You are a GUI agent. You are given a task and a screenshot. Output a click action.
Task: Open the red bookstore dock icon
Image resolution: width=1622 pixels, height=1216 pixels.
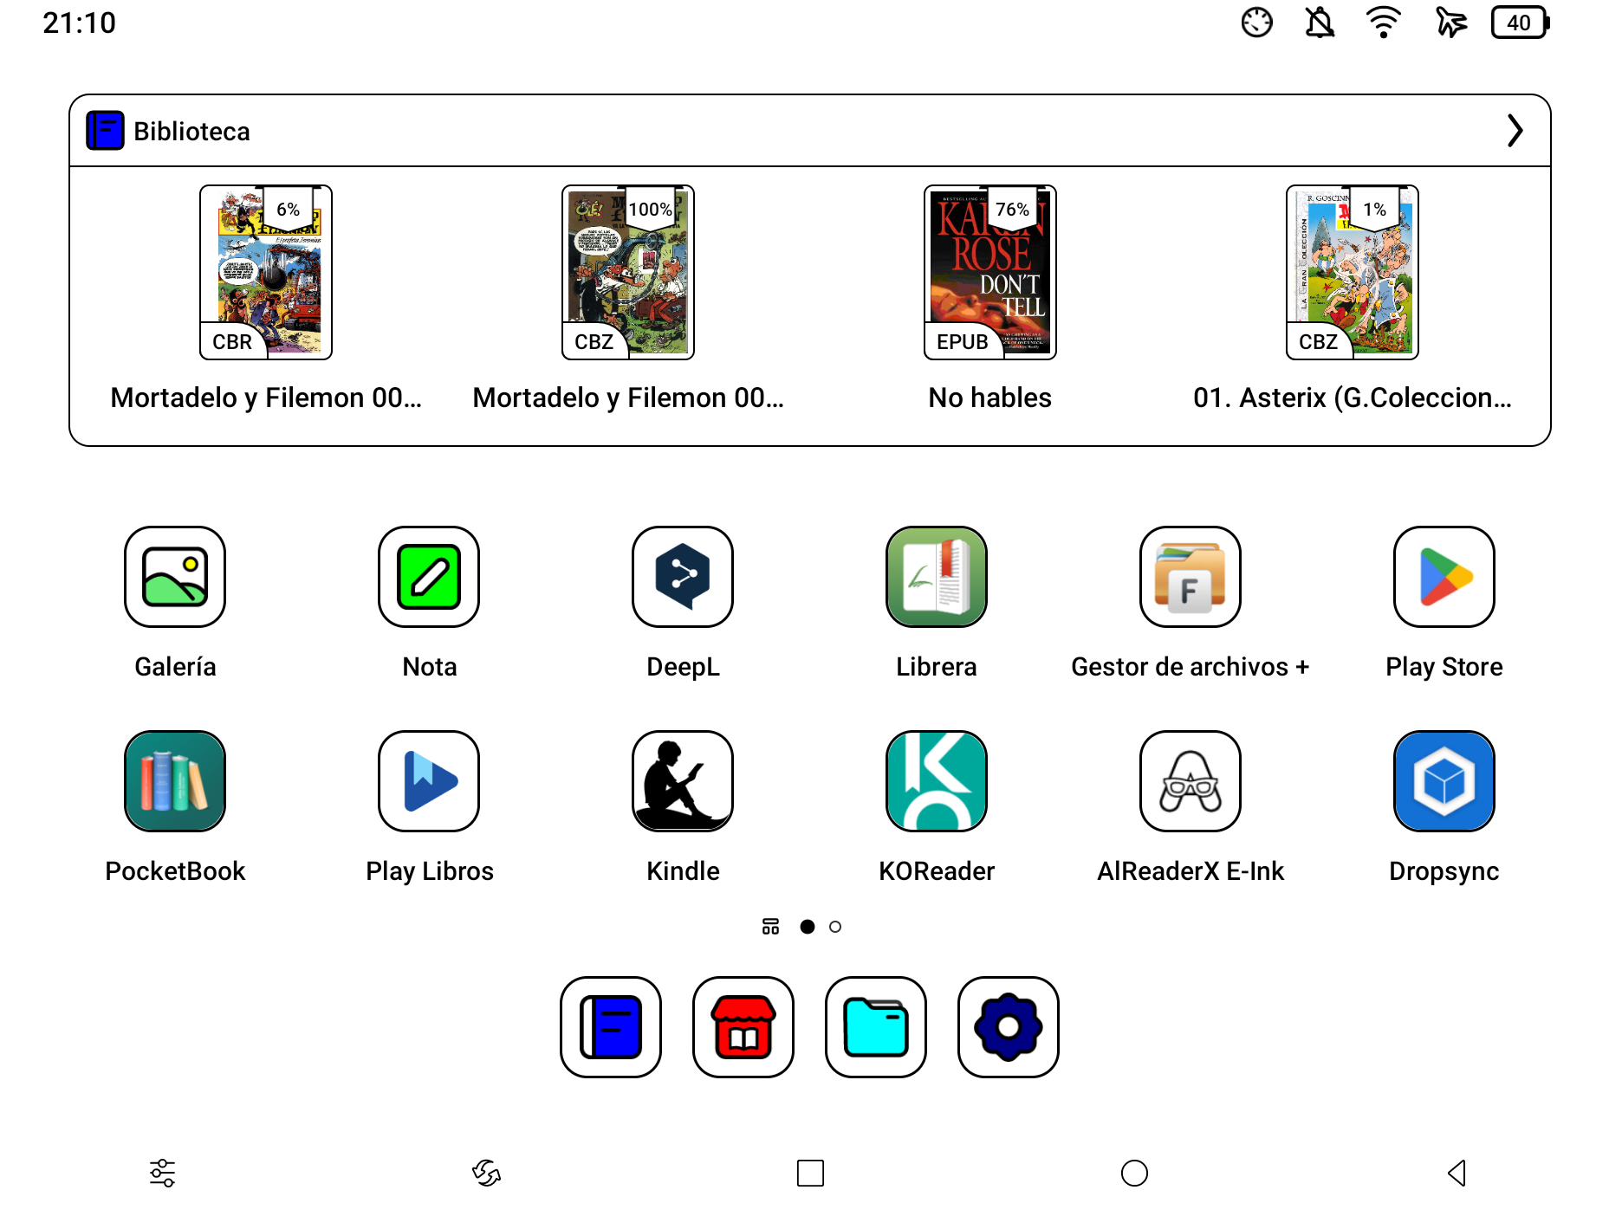point(743,1027)
